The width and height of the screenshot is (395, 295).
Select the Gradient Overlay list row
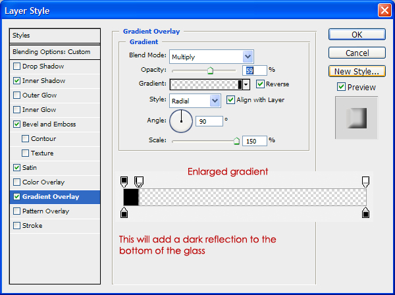(x=55, y=197)
